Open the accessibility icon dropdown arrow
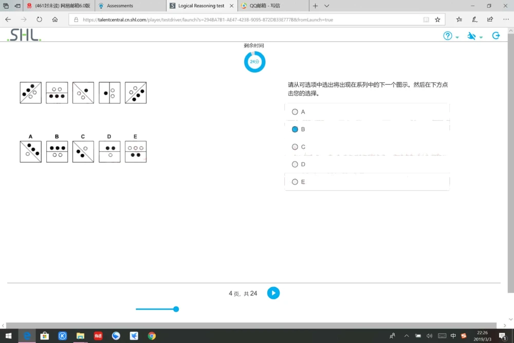Image resolution: width=514 pixels, height=343 pixels. [480, 37]
